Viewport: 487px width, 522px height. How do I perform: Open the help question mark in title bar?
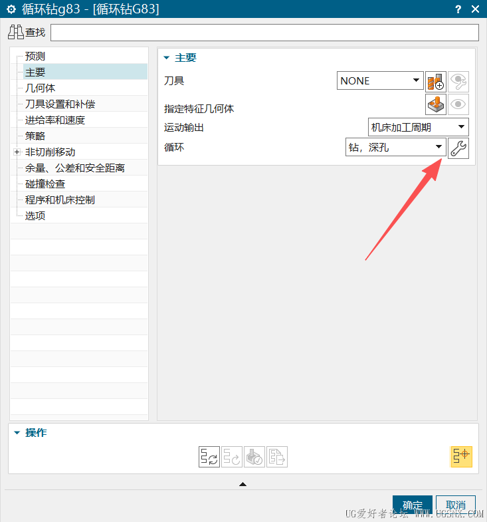coord(458,9)
